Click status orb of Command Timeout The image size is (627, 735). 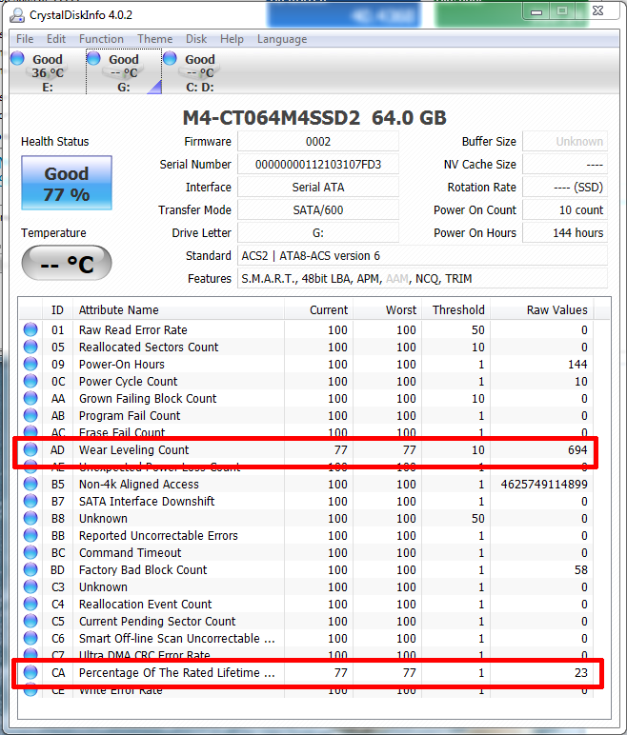coord(30,552)
